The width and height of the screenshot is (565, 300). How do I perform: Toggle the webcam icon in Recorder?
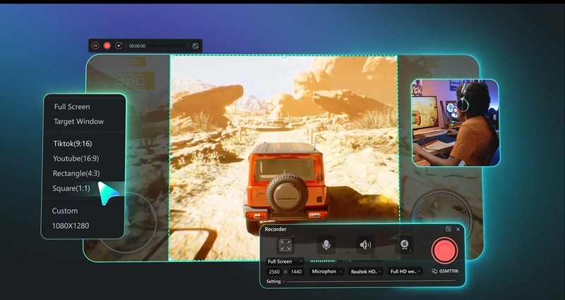click(405, 245)
